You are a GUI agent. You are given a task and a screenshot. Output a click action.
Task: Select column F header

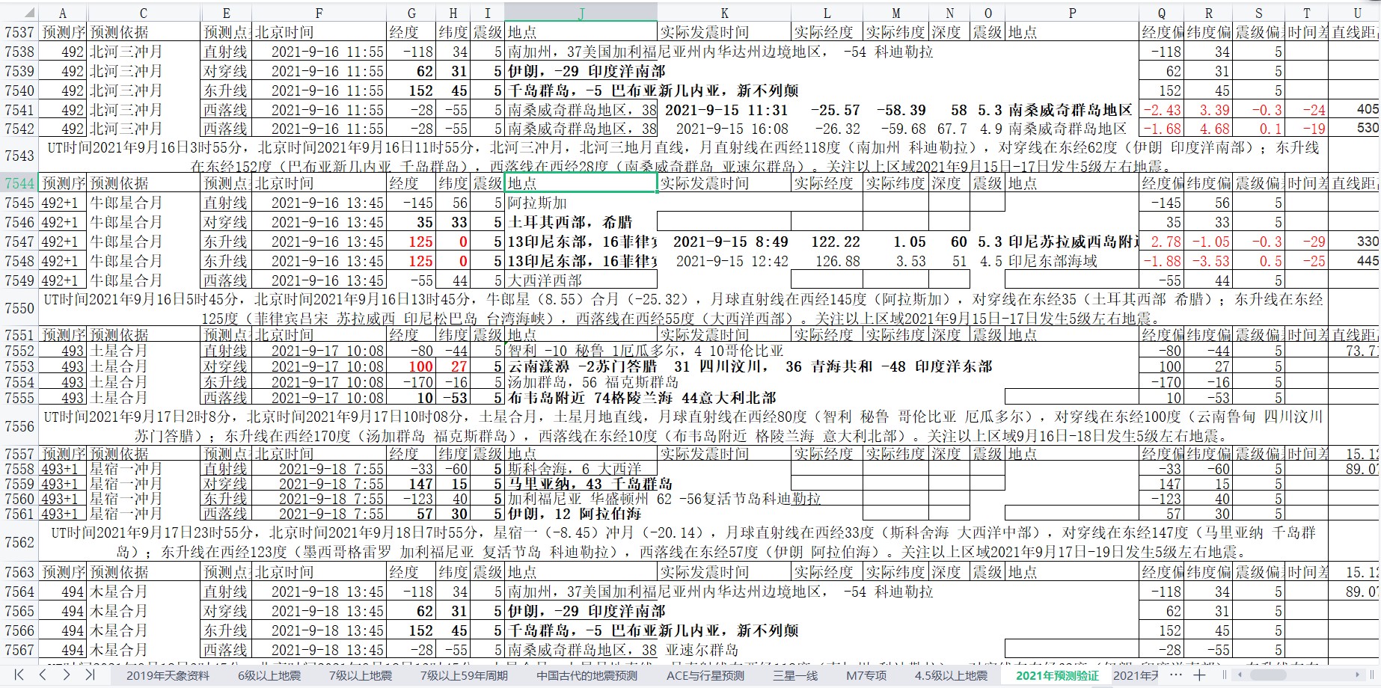(319, 13)
